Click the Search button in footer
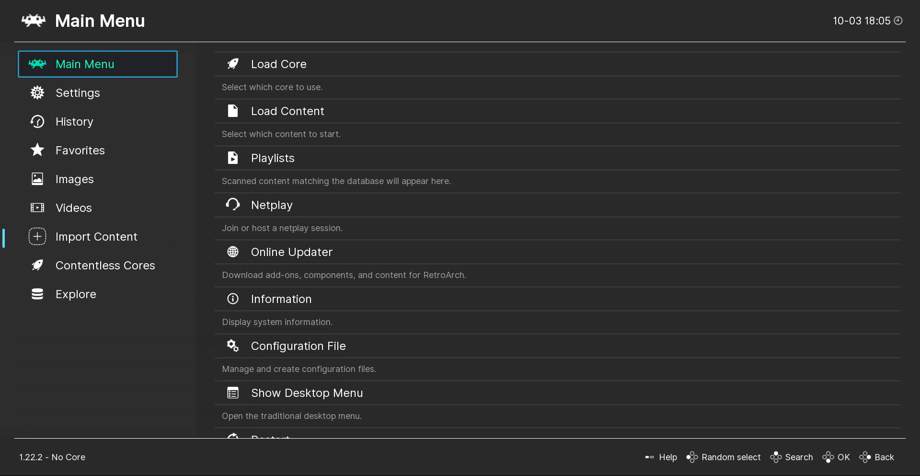 pyautogui.click(x=792, y=457)
